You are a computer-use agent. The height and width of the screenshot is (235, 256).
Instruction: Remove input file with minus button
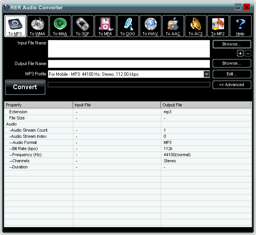(x=248, y=53)
